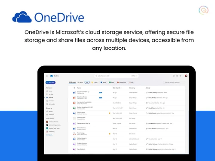Image resolution: width=215 pixels, height=161 pixels.
Task: Click the More places link
Action: 49,135
